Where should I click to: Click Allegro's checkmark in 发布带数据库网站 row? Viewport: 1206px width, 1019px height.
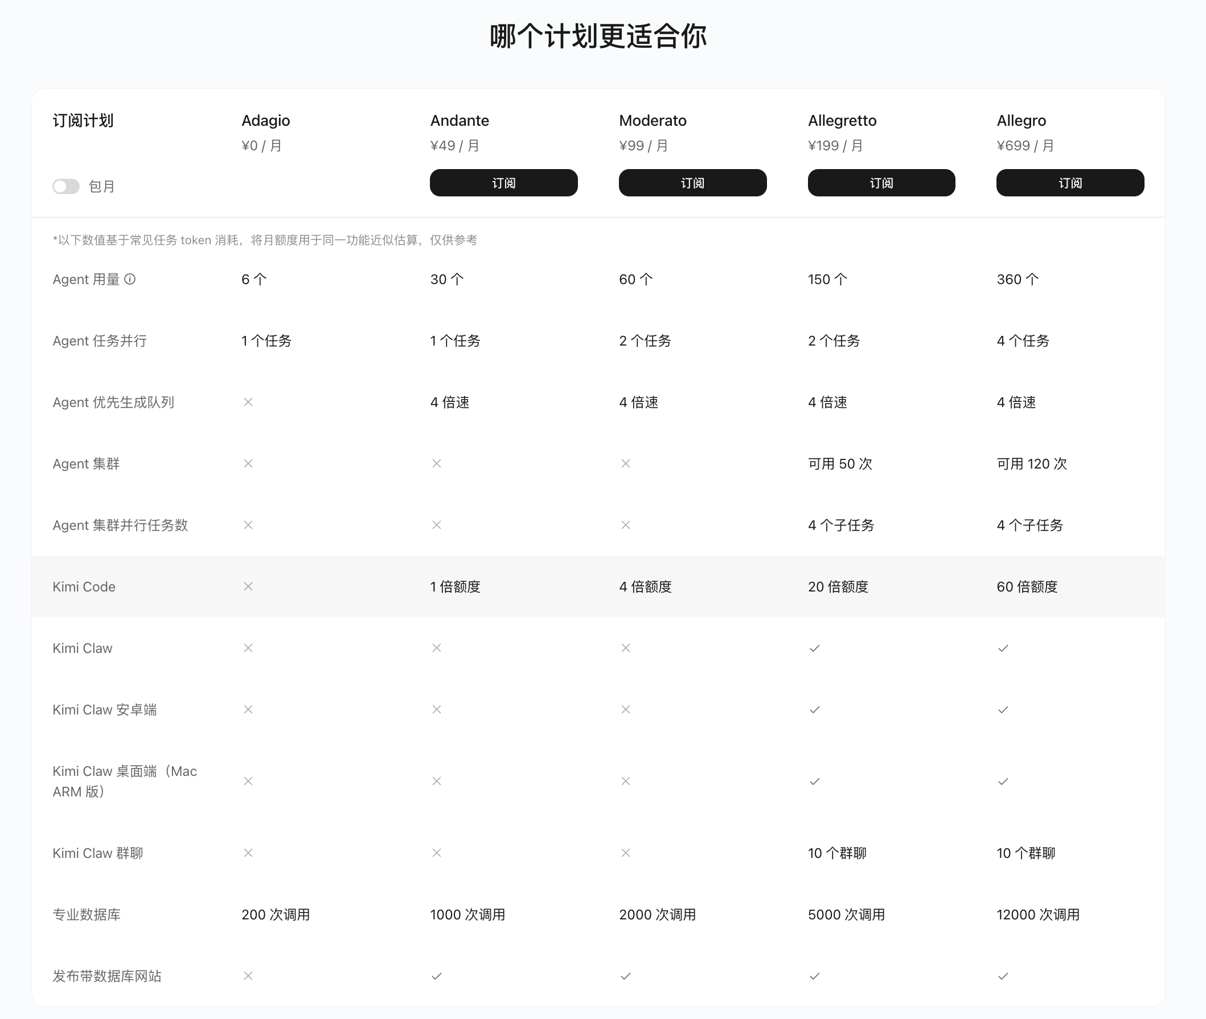(x=1003, y=976)
